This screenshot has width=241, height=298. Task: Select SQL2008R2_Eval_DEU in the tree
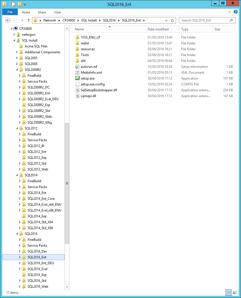[x=43, y=99]
